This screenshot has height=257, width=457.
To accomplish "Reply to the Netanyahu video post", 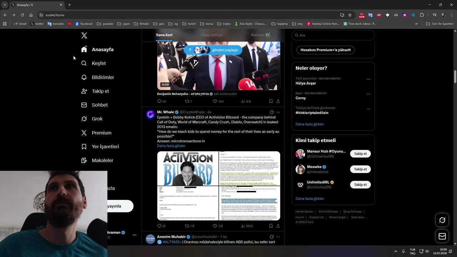I will point(161,101).
